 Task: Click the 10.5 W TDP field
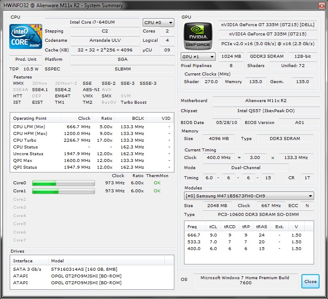tap(31, 69)
